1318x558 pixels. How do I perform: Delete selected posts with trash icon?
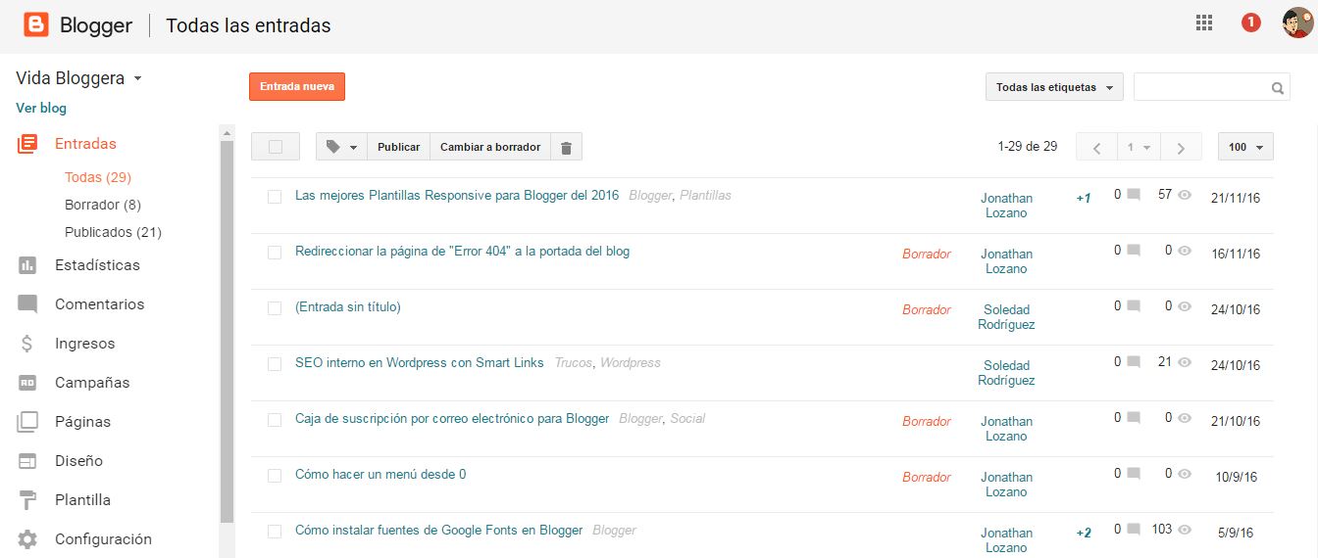(x=566, y=147)
